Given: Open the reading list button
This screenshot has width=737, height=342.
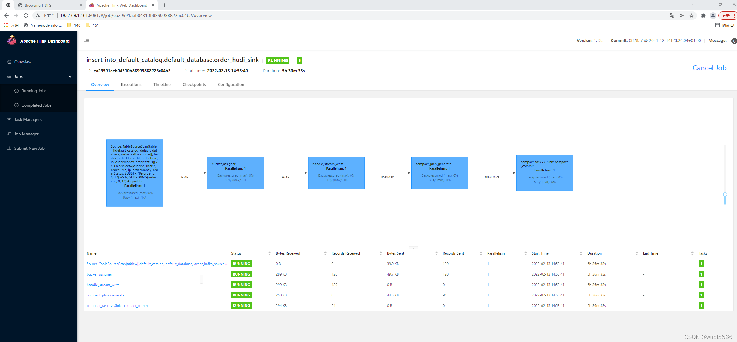Looking at the screenshot, I should pyautogui.click(x=726, y=25).
